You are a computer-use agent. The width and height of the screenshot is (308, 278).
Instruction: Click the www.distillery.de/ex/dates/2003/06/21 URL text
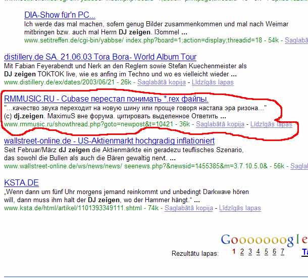[x=59, y=82]
